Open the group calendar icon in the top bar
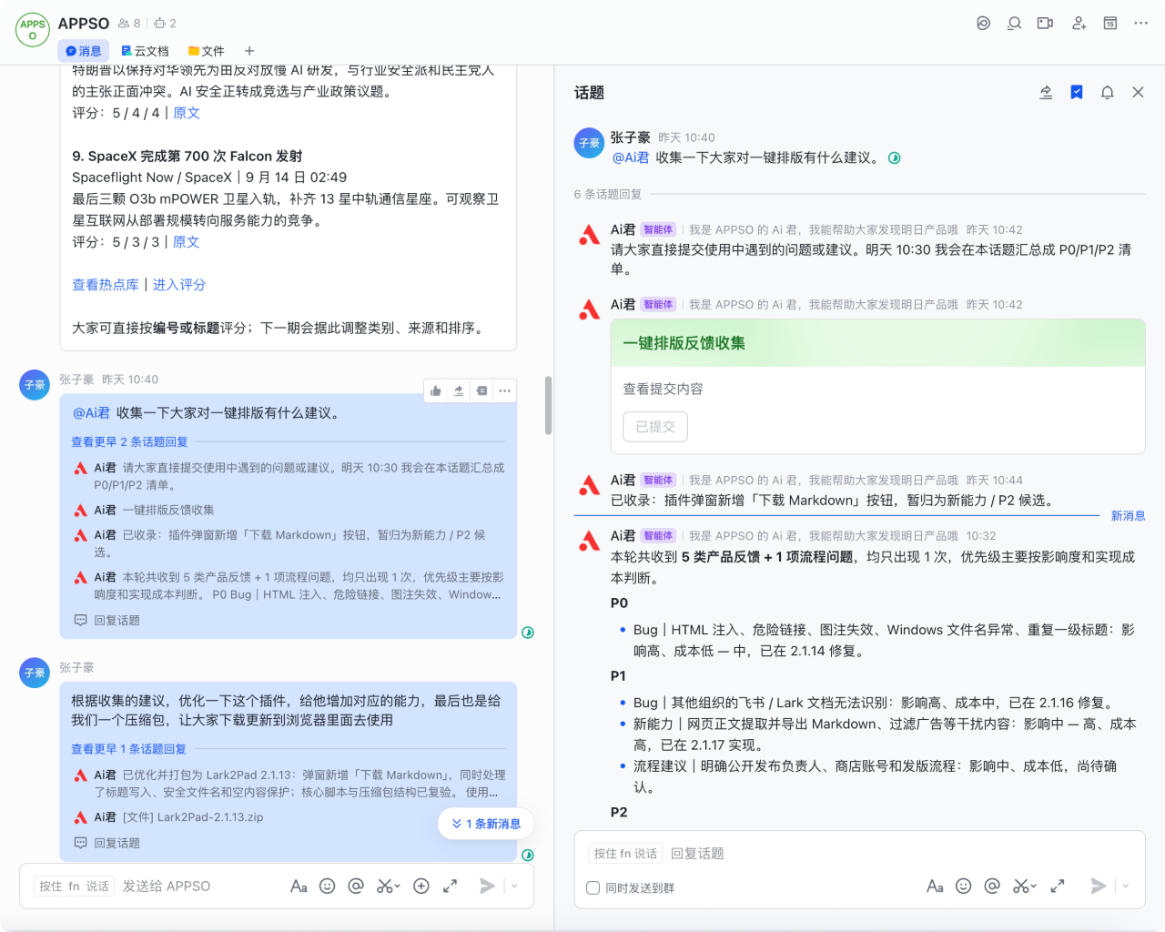 pyautogui.click(x=1110, y=23)
